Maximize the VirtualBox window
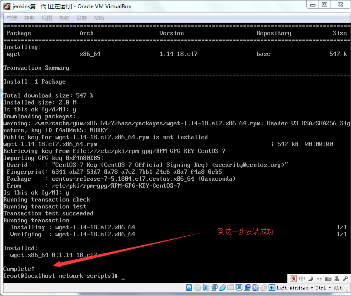351x296 pixels. coord(325,5)
